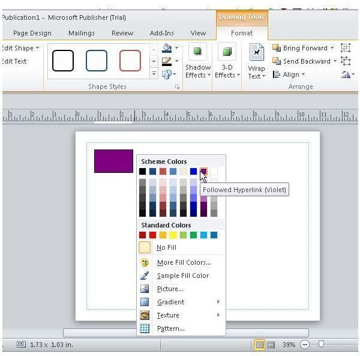The width and height of the screenshot is (360, 356).
Task: Open the Review tab
Action: click(122, 33)
